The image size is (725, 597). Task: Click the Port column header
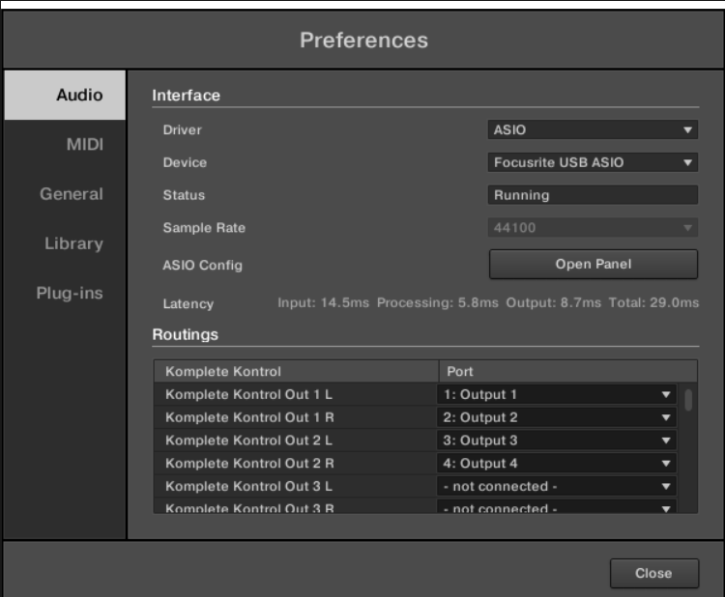568,372
